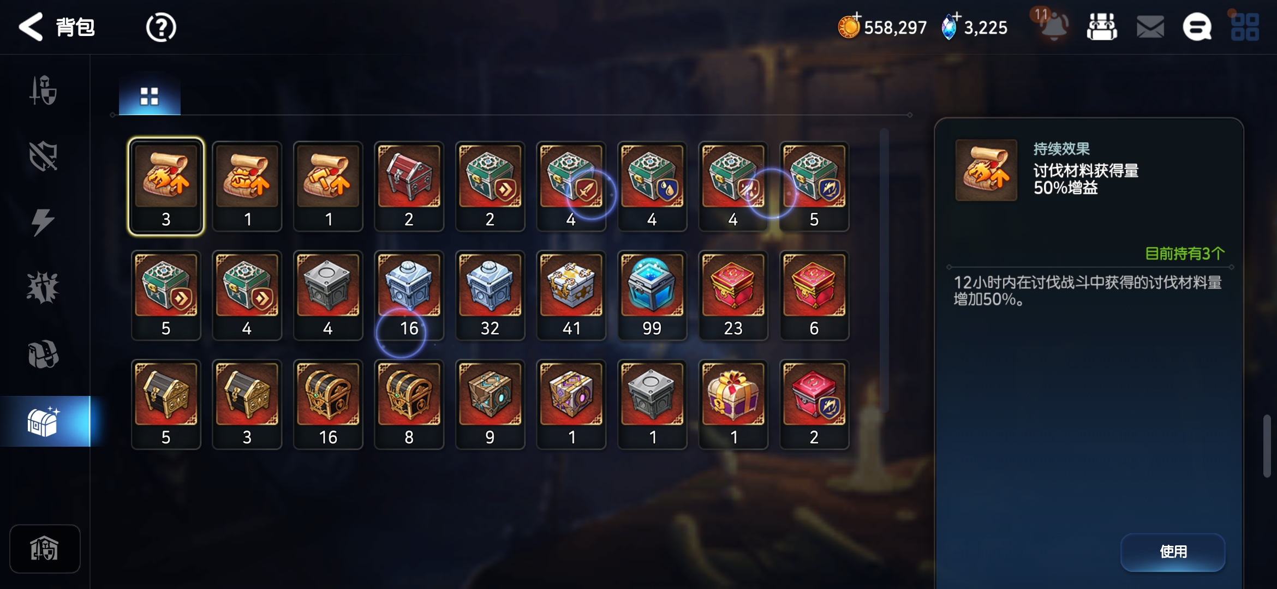Click the inventory list scrollbar
Viewport: 1277px width, 589px height.
884,270
